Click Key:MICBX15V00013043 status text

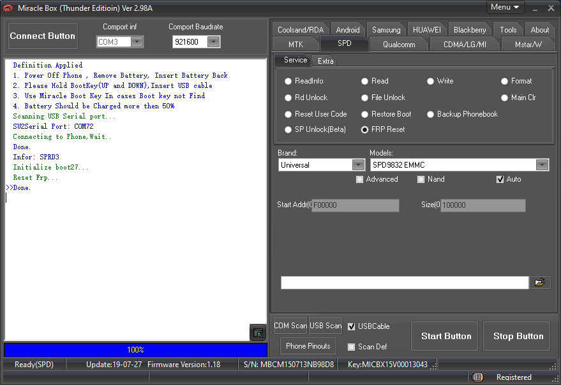click(388, 365)
